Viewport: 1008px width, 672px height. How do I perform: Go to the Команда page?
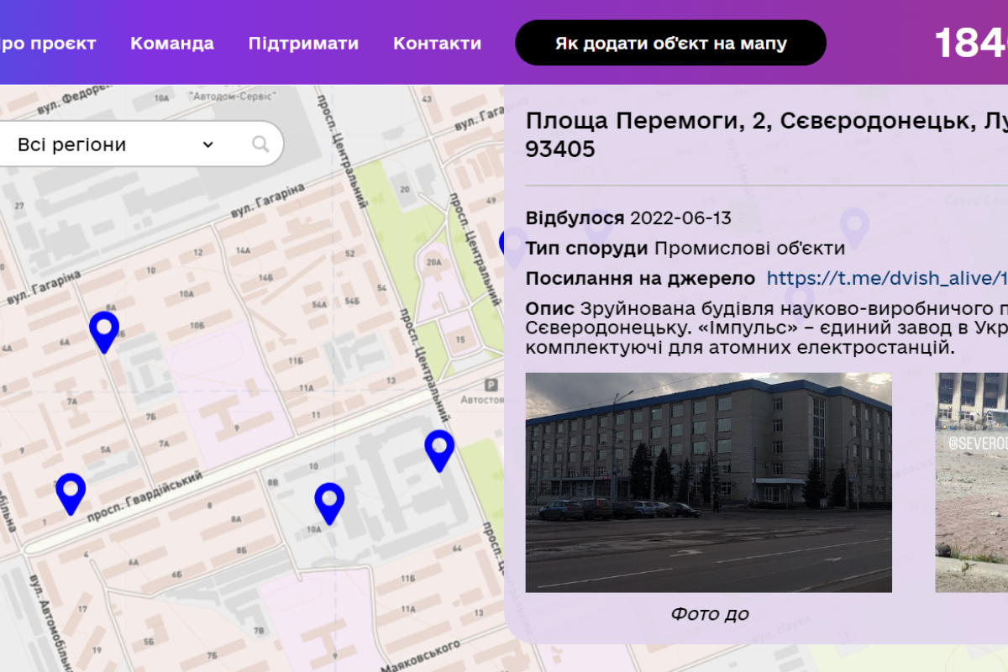tap(172, 43)
